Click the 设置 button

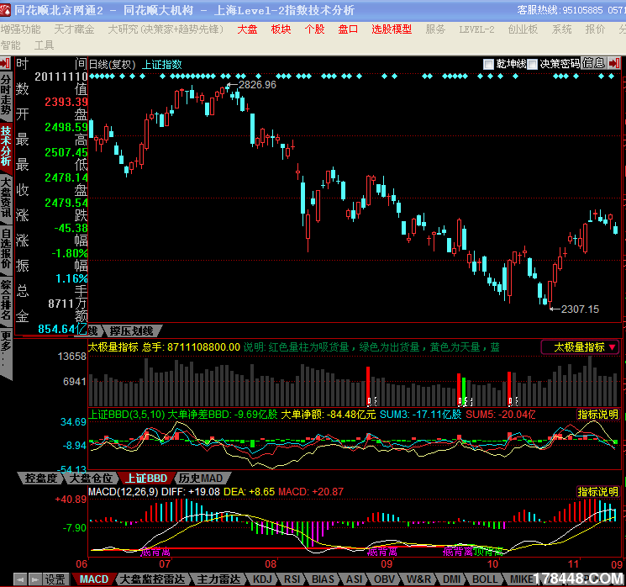point(55,579)
